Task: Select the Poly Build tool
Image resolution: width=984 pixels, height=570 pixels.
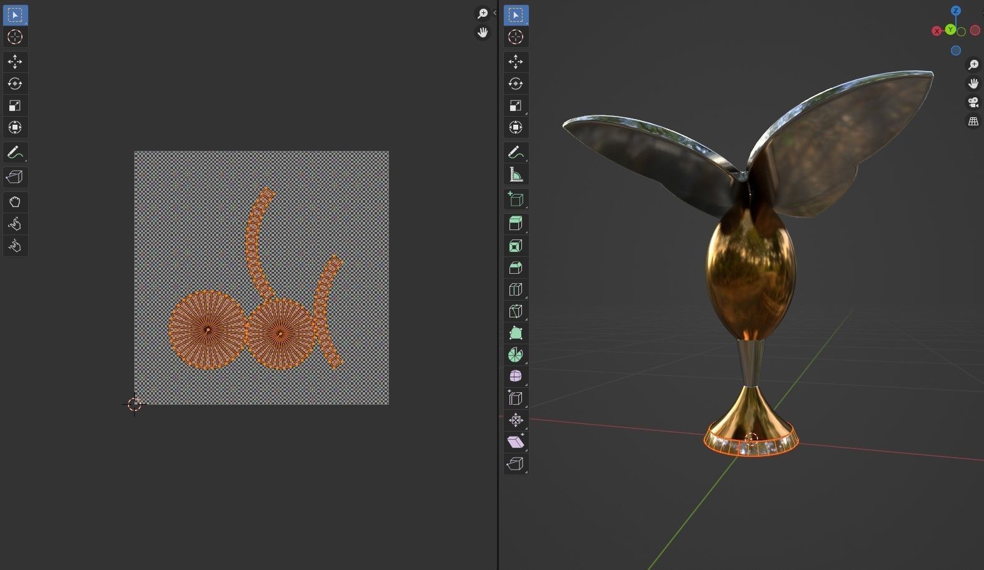Action: (x=516, y=333)
